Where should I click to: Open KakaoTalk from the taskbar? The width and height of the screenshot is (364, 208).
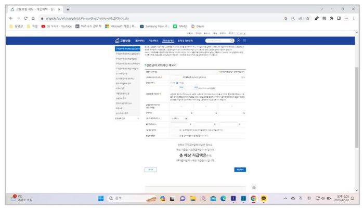tap(264, 198)
